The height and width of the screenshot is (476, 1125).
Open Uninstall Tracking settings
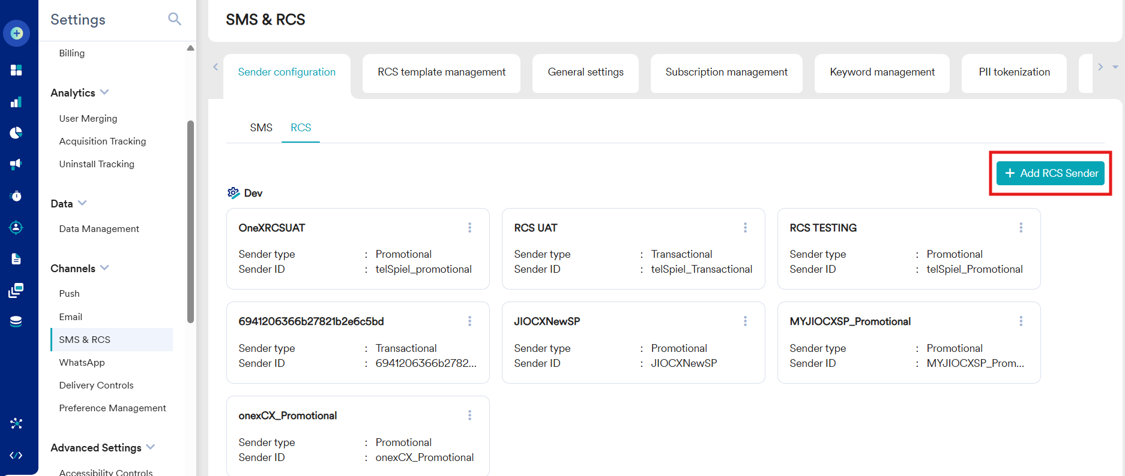(97, 164)
